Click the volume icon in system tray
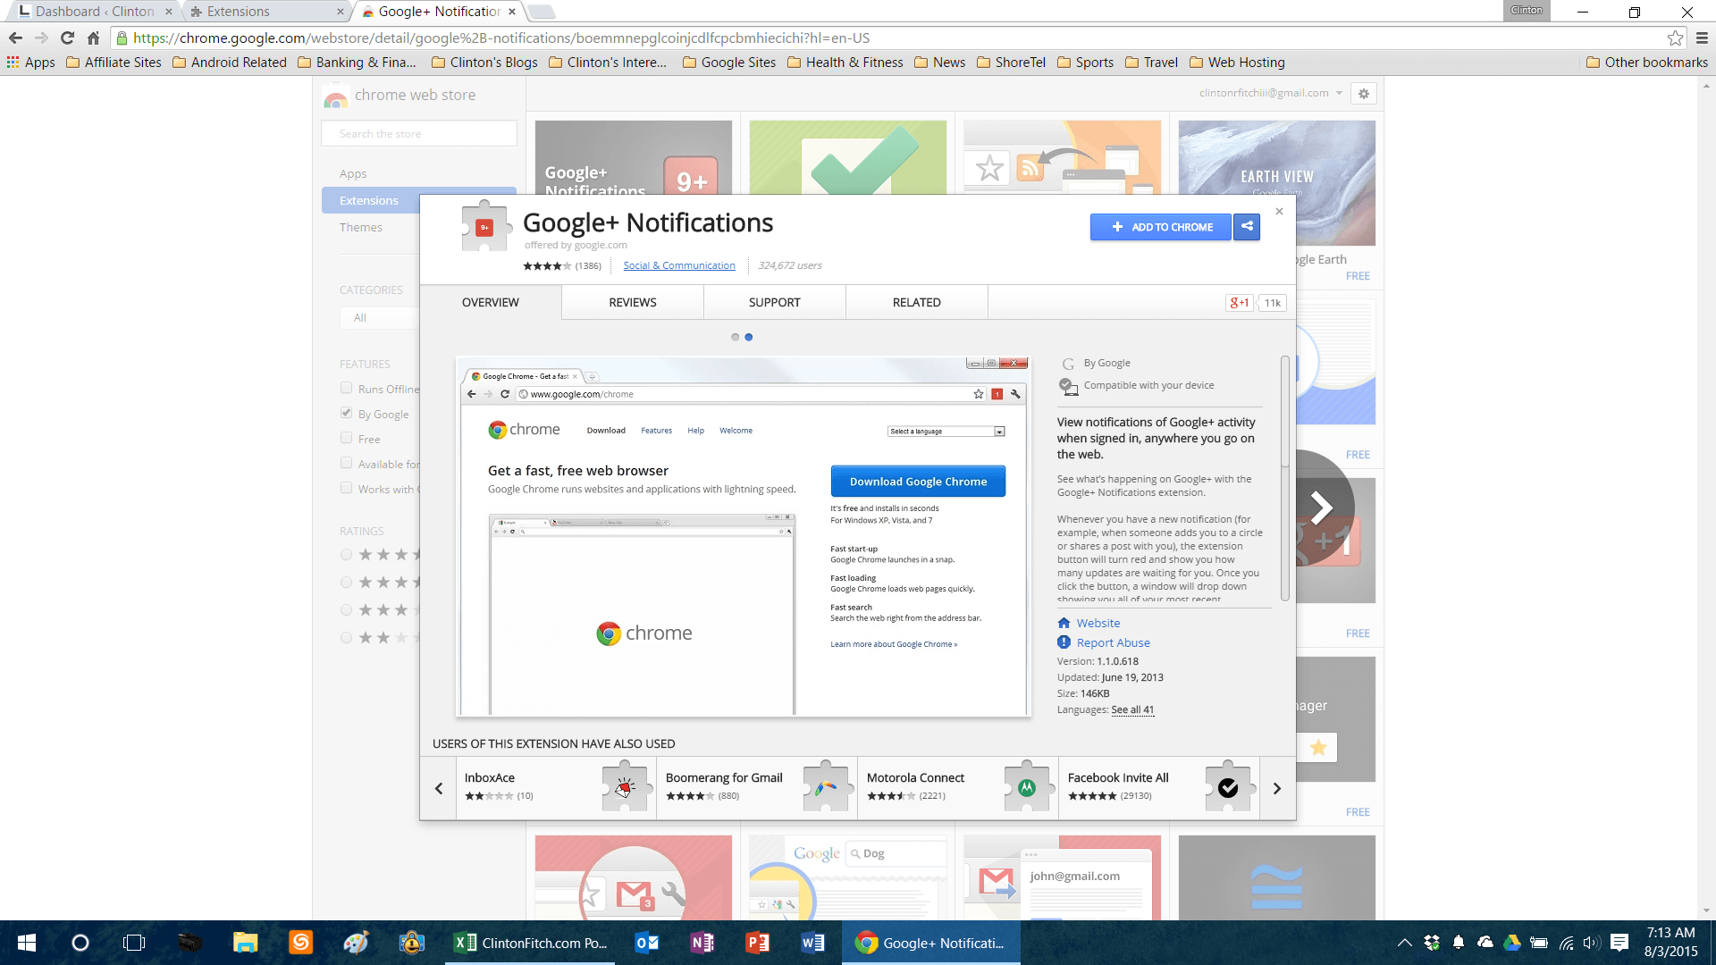 pyautogui.click(x=1592, y=943)
